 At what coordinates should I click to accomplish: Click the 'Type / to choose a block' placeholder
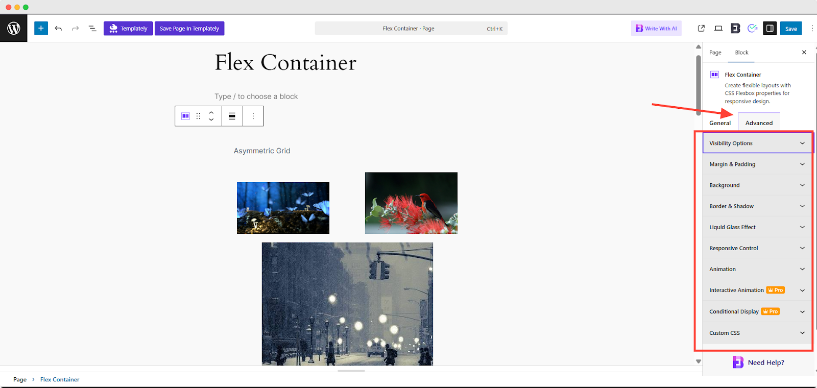coord(256,96)
